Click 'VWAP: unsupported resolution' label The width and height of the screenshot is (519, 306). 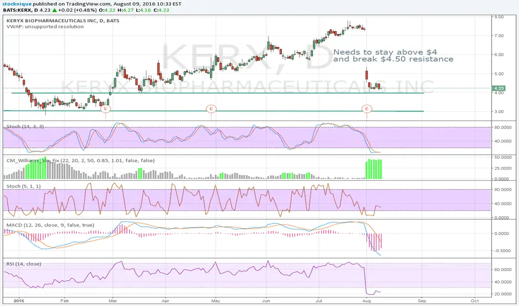(x=45, y=27)
